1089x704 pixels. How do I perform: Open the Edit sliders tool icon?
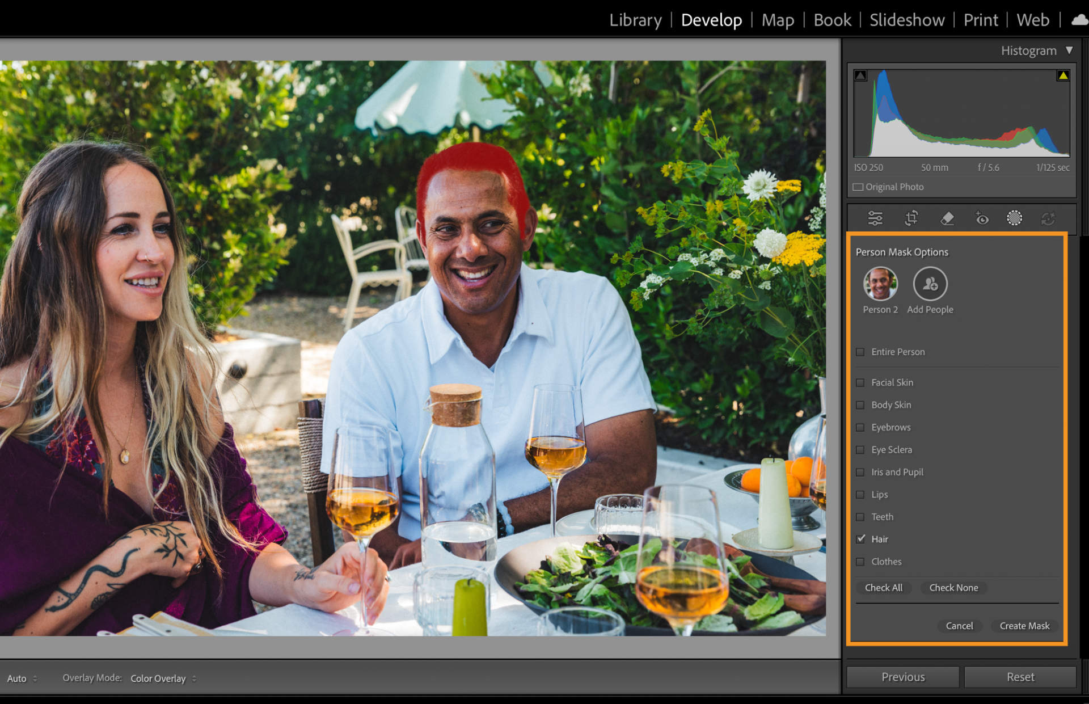pyautogui.click(x=875, y=218)
